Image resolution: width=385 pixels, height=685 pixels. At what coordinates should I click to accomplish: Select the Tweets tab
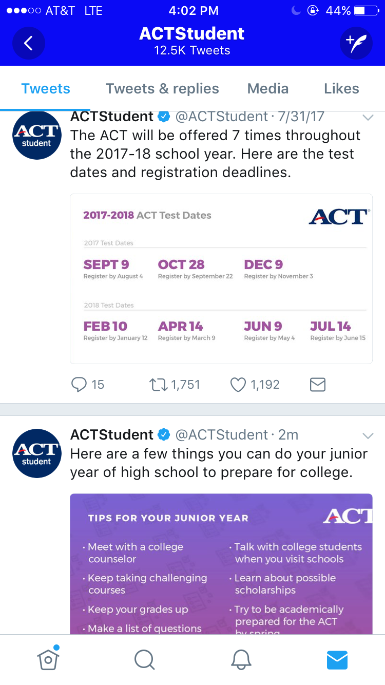pos(46,88)
